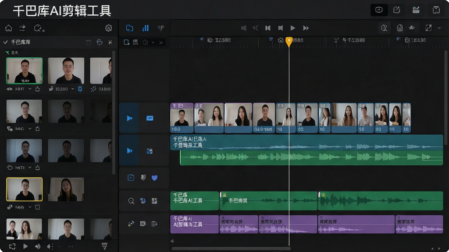This screenshot has height=252, width=449.
Task: Open the database storage icon near fullscreen
Action: (400, 28)
